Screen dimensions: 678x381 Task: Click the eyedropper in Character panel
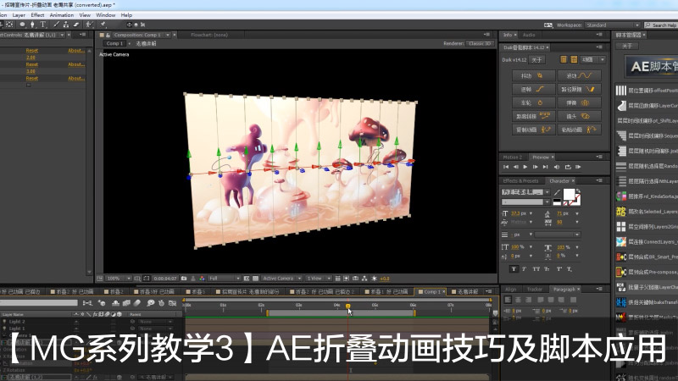[x=557, y=192]
